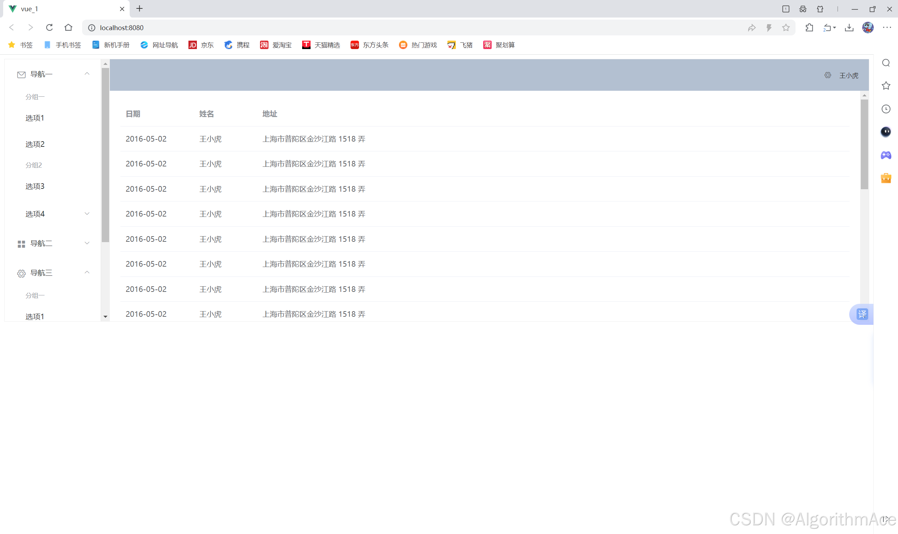Expand the 选项4 submenu

point(87,213)
